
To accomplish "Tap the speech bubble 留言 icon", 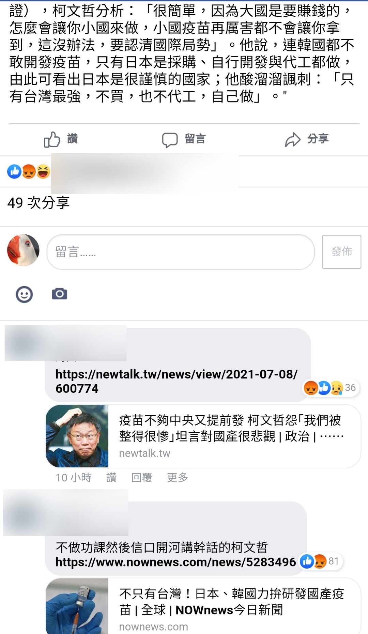I will [170, 140].
